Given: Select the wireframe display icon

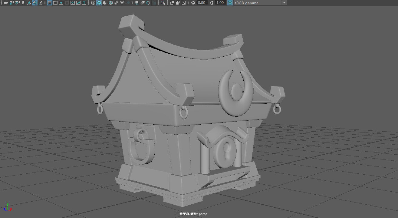Looking at the screenshot, I should (93, 3).
